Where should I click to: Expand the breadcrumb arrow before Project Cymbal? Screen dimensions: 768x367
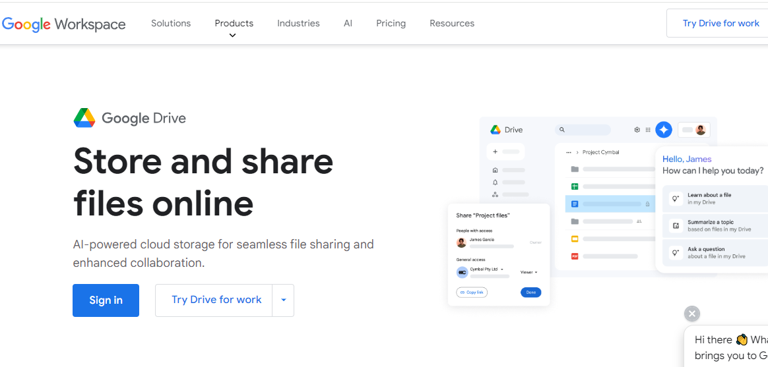pyautogui.click(x=577, y=152)
